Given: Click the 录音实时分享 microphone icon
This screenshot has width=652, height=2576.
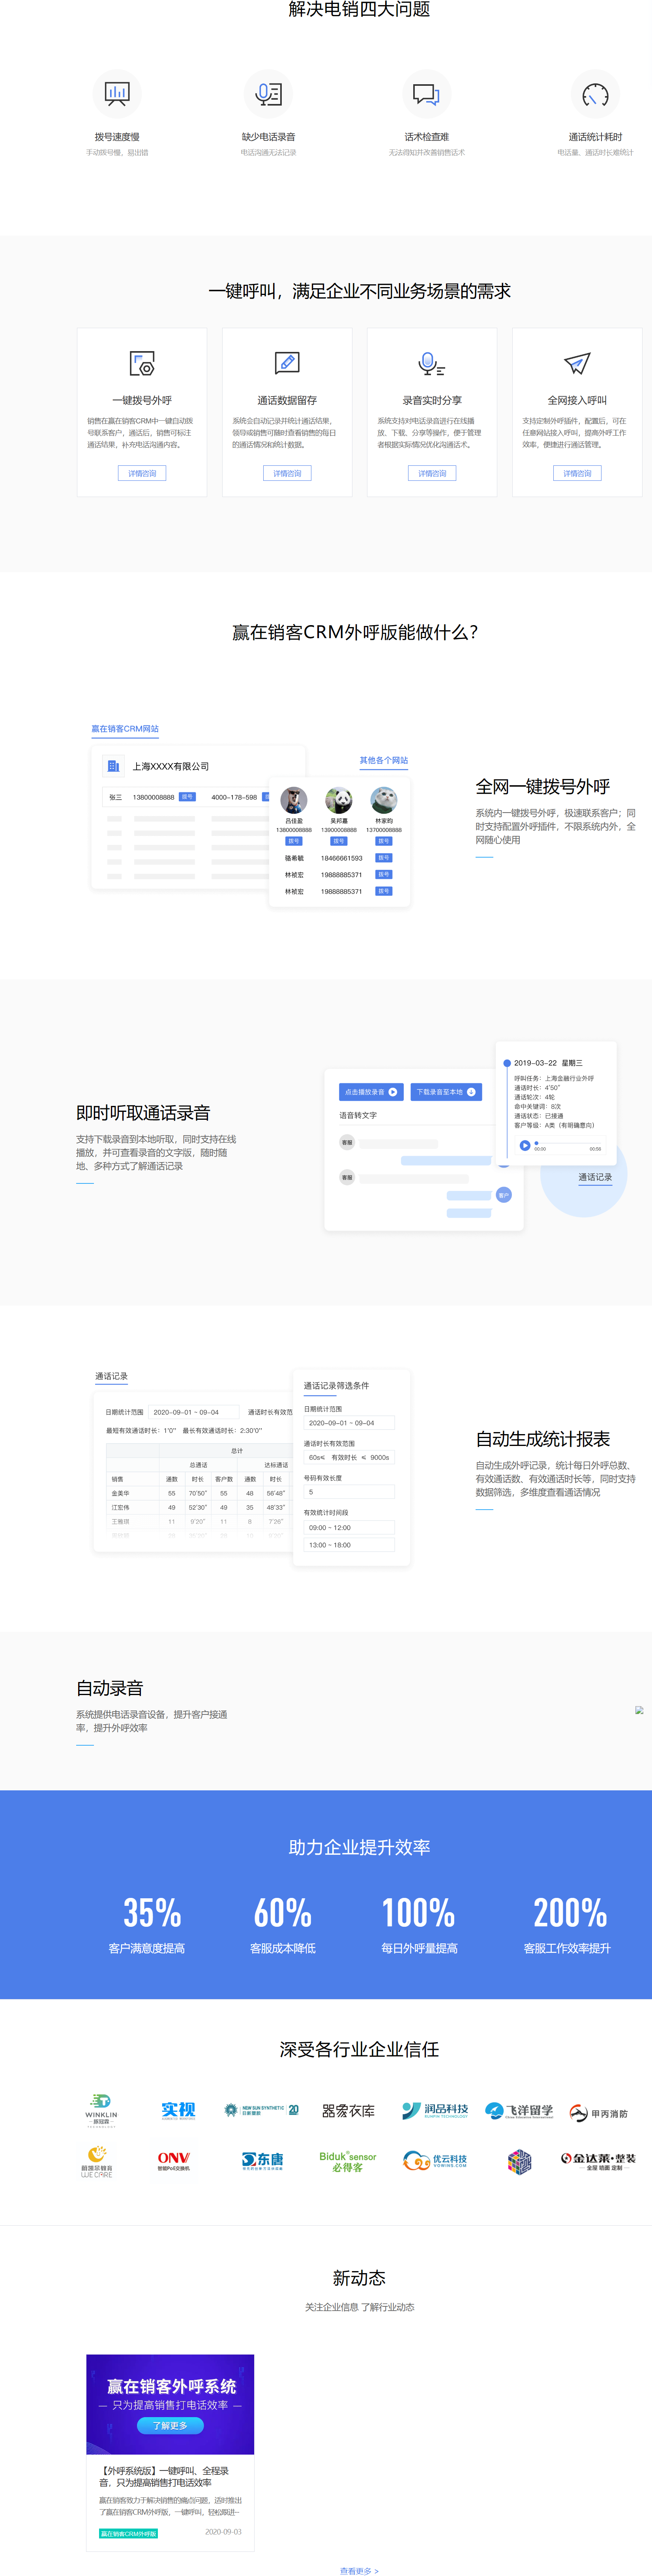Looking at the screenshot, I should [431, 363].
